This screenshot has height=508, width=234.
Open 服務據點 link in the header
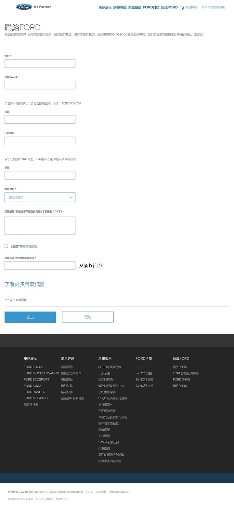[191, 7]
